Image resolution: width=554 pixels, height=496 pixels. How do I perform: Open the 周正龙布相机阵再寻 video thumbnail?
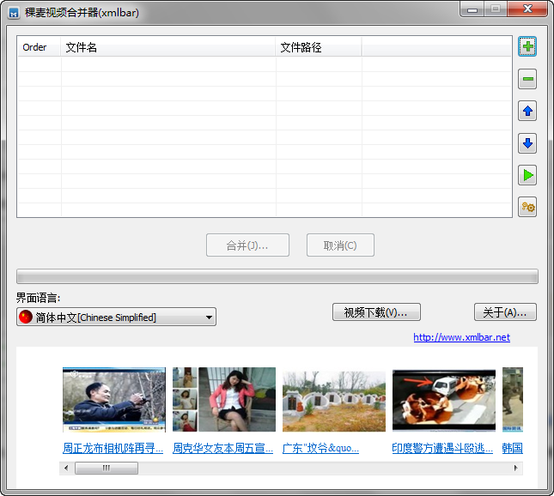pyautogui.click(x=114, y=399)
